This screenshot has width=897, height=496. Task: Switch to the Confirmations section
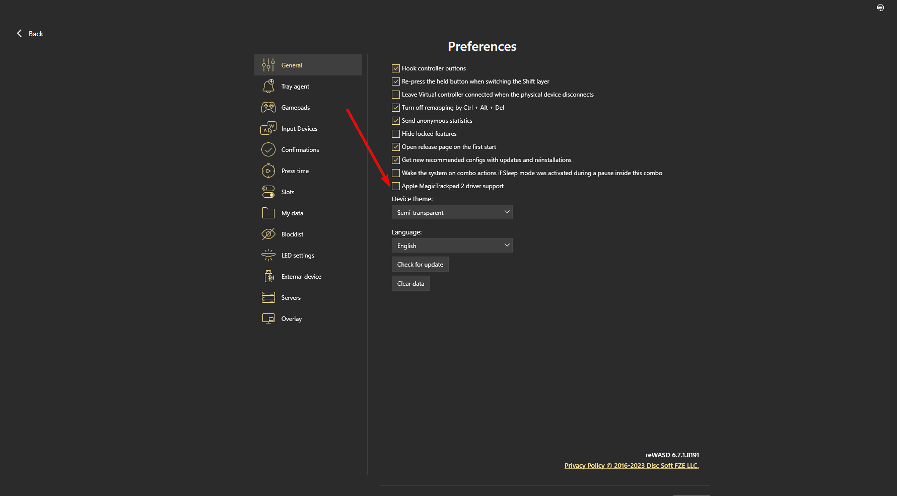click(x=300, y=150)
